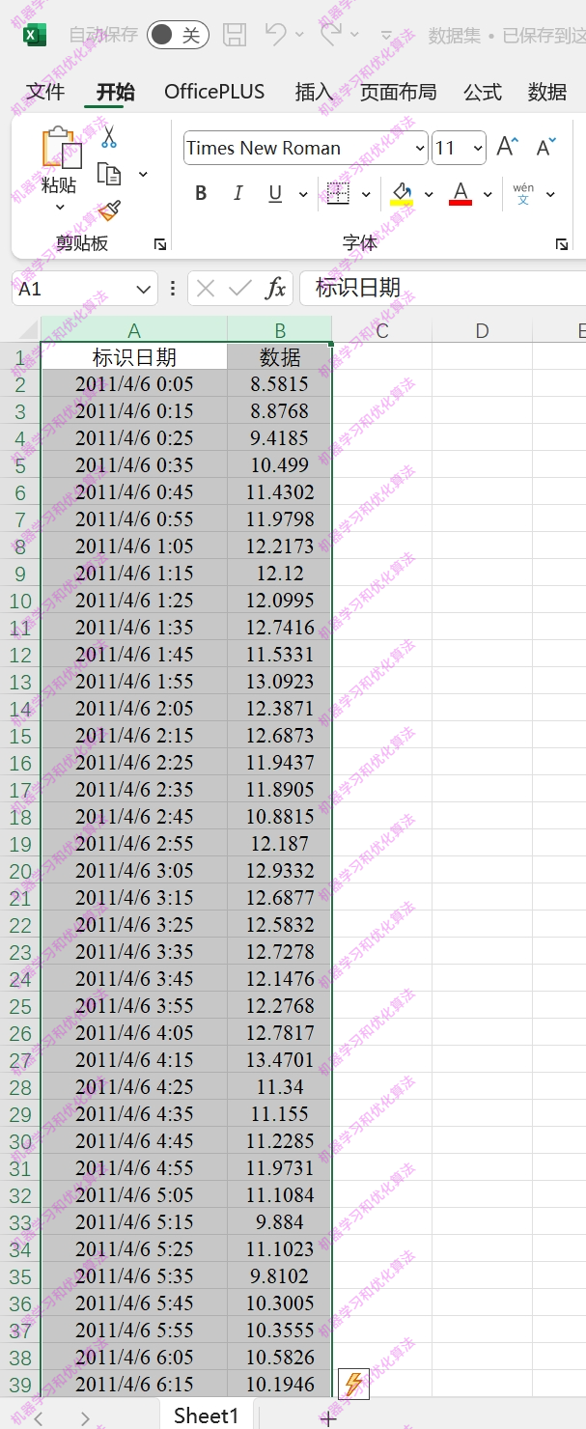Open the Undo history dropdown
The height and width of the screenshot is (1429, 586).
point(299,35)
